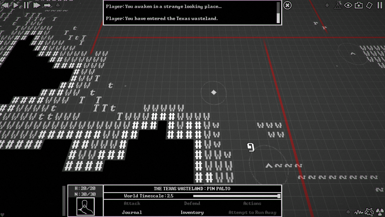Click 'THE TEXAS WASTELAND : PIN PALTO' title
The height and width of the screenshot is (217, 385).
[x=192, y=188]
